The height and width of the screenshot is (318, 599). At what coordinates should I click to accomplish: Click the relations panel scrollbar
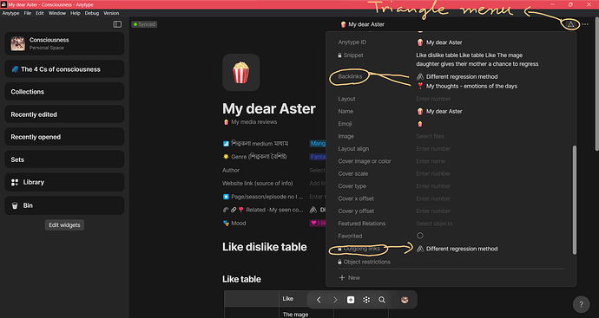click(574, 200)
